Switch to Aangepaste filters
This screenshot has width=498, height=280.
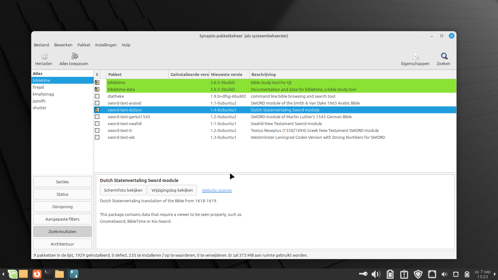[x=63, y=219]
